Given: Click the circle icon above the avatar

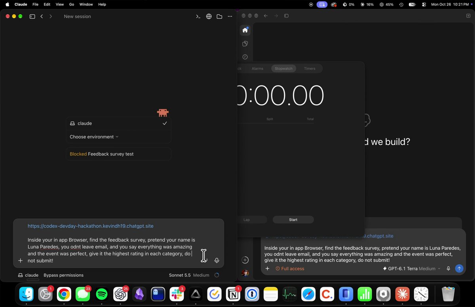Looking at the screenshot, I should point(245,260).
